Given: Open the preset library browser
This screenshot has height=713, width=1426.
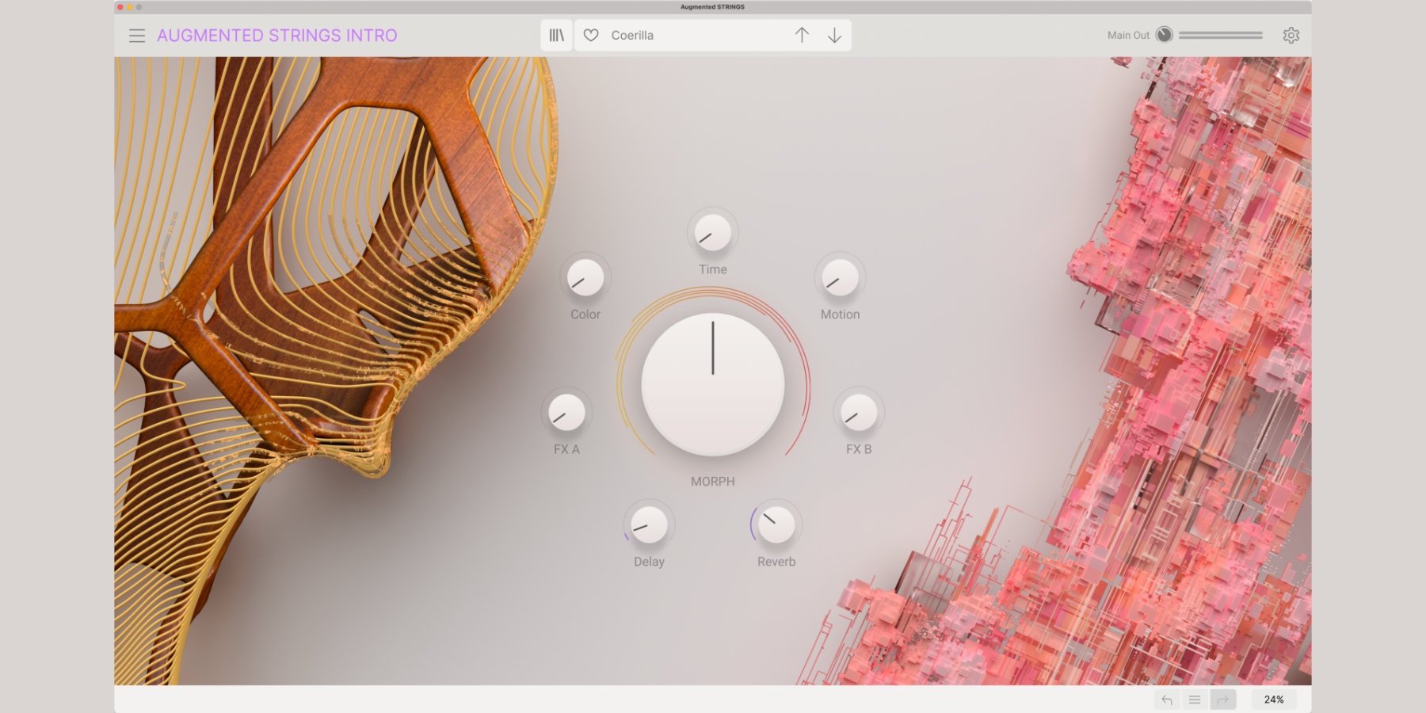Looking at the screenshot, I should (557, 36).
